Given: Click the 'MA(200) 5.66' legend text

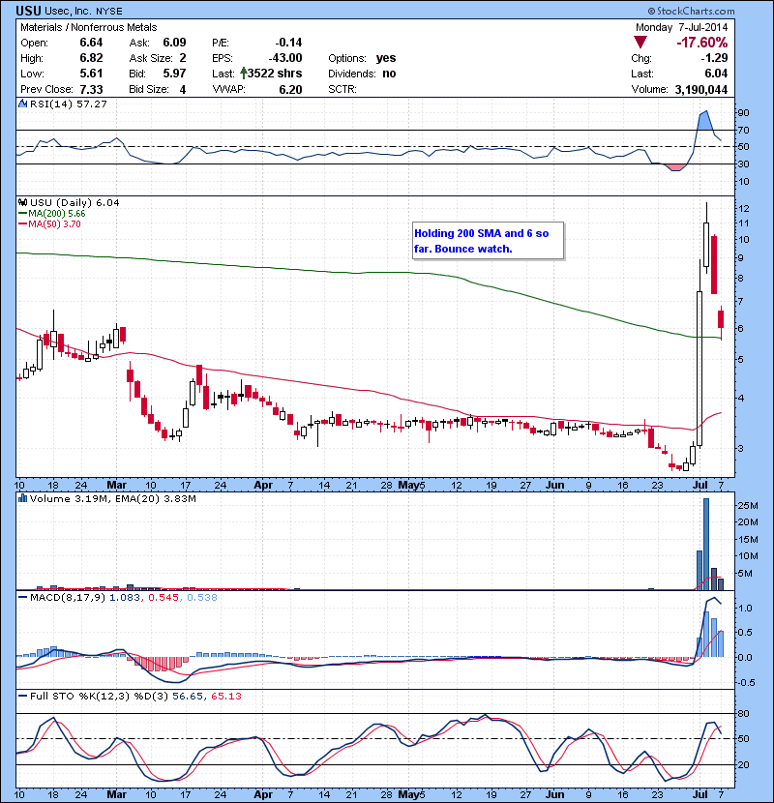Looking at the screenshot, I should 57,214.
